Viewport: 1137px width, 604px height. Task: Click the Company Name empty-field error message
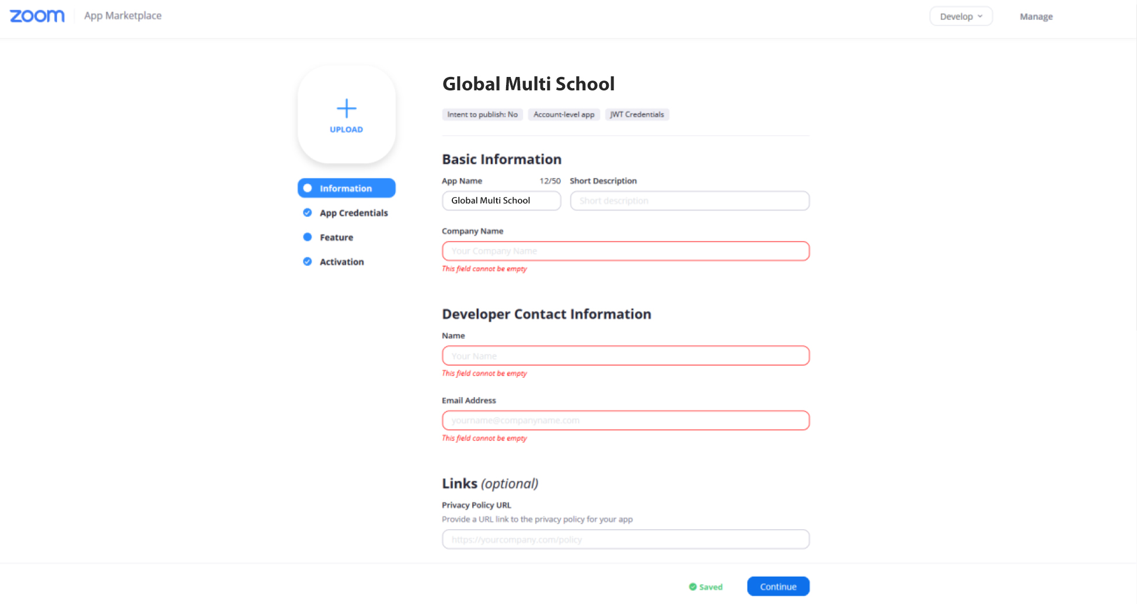[x=484, y=269]
